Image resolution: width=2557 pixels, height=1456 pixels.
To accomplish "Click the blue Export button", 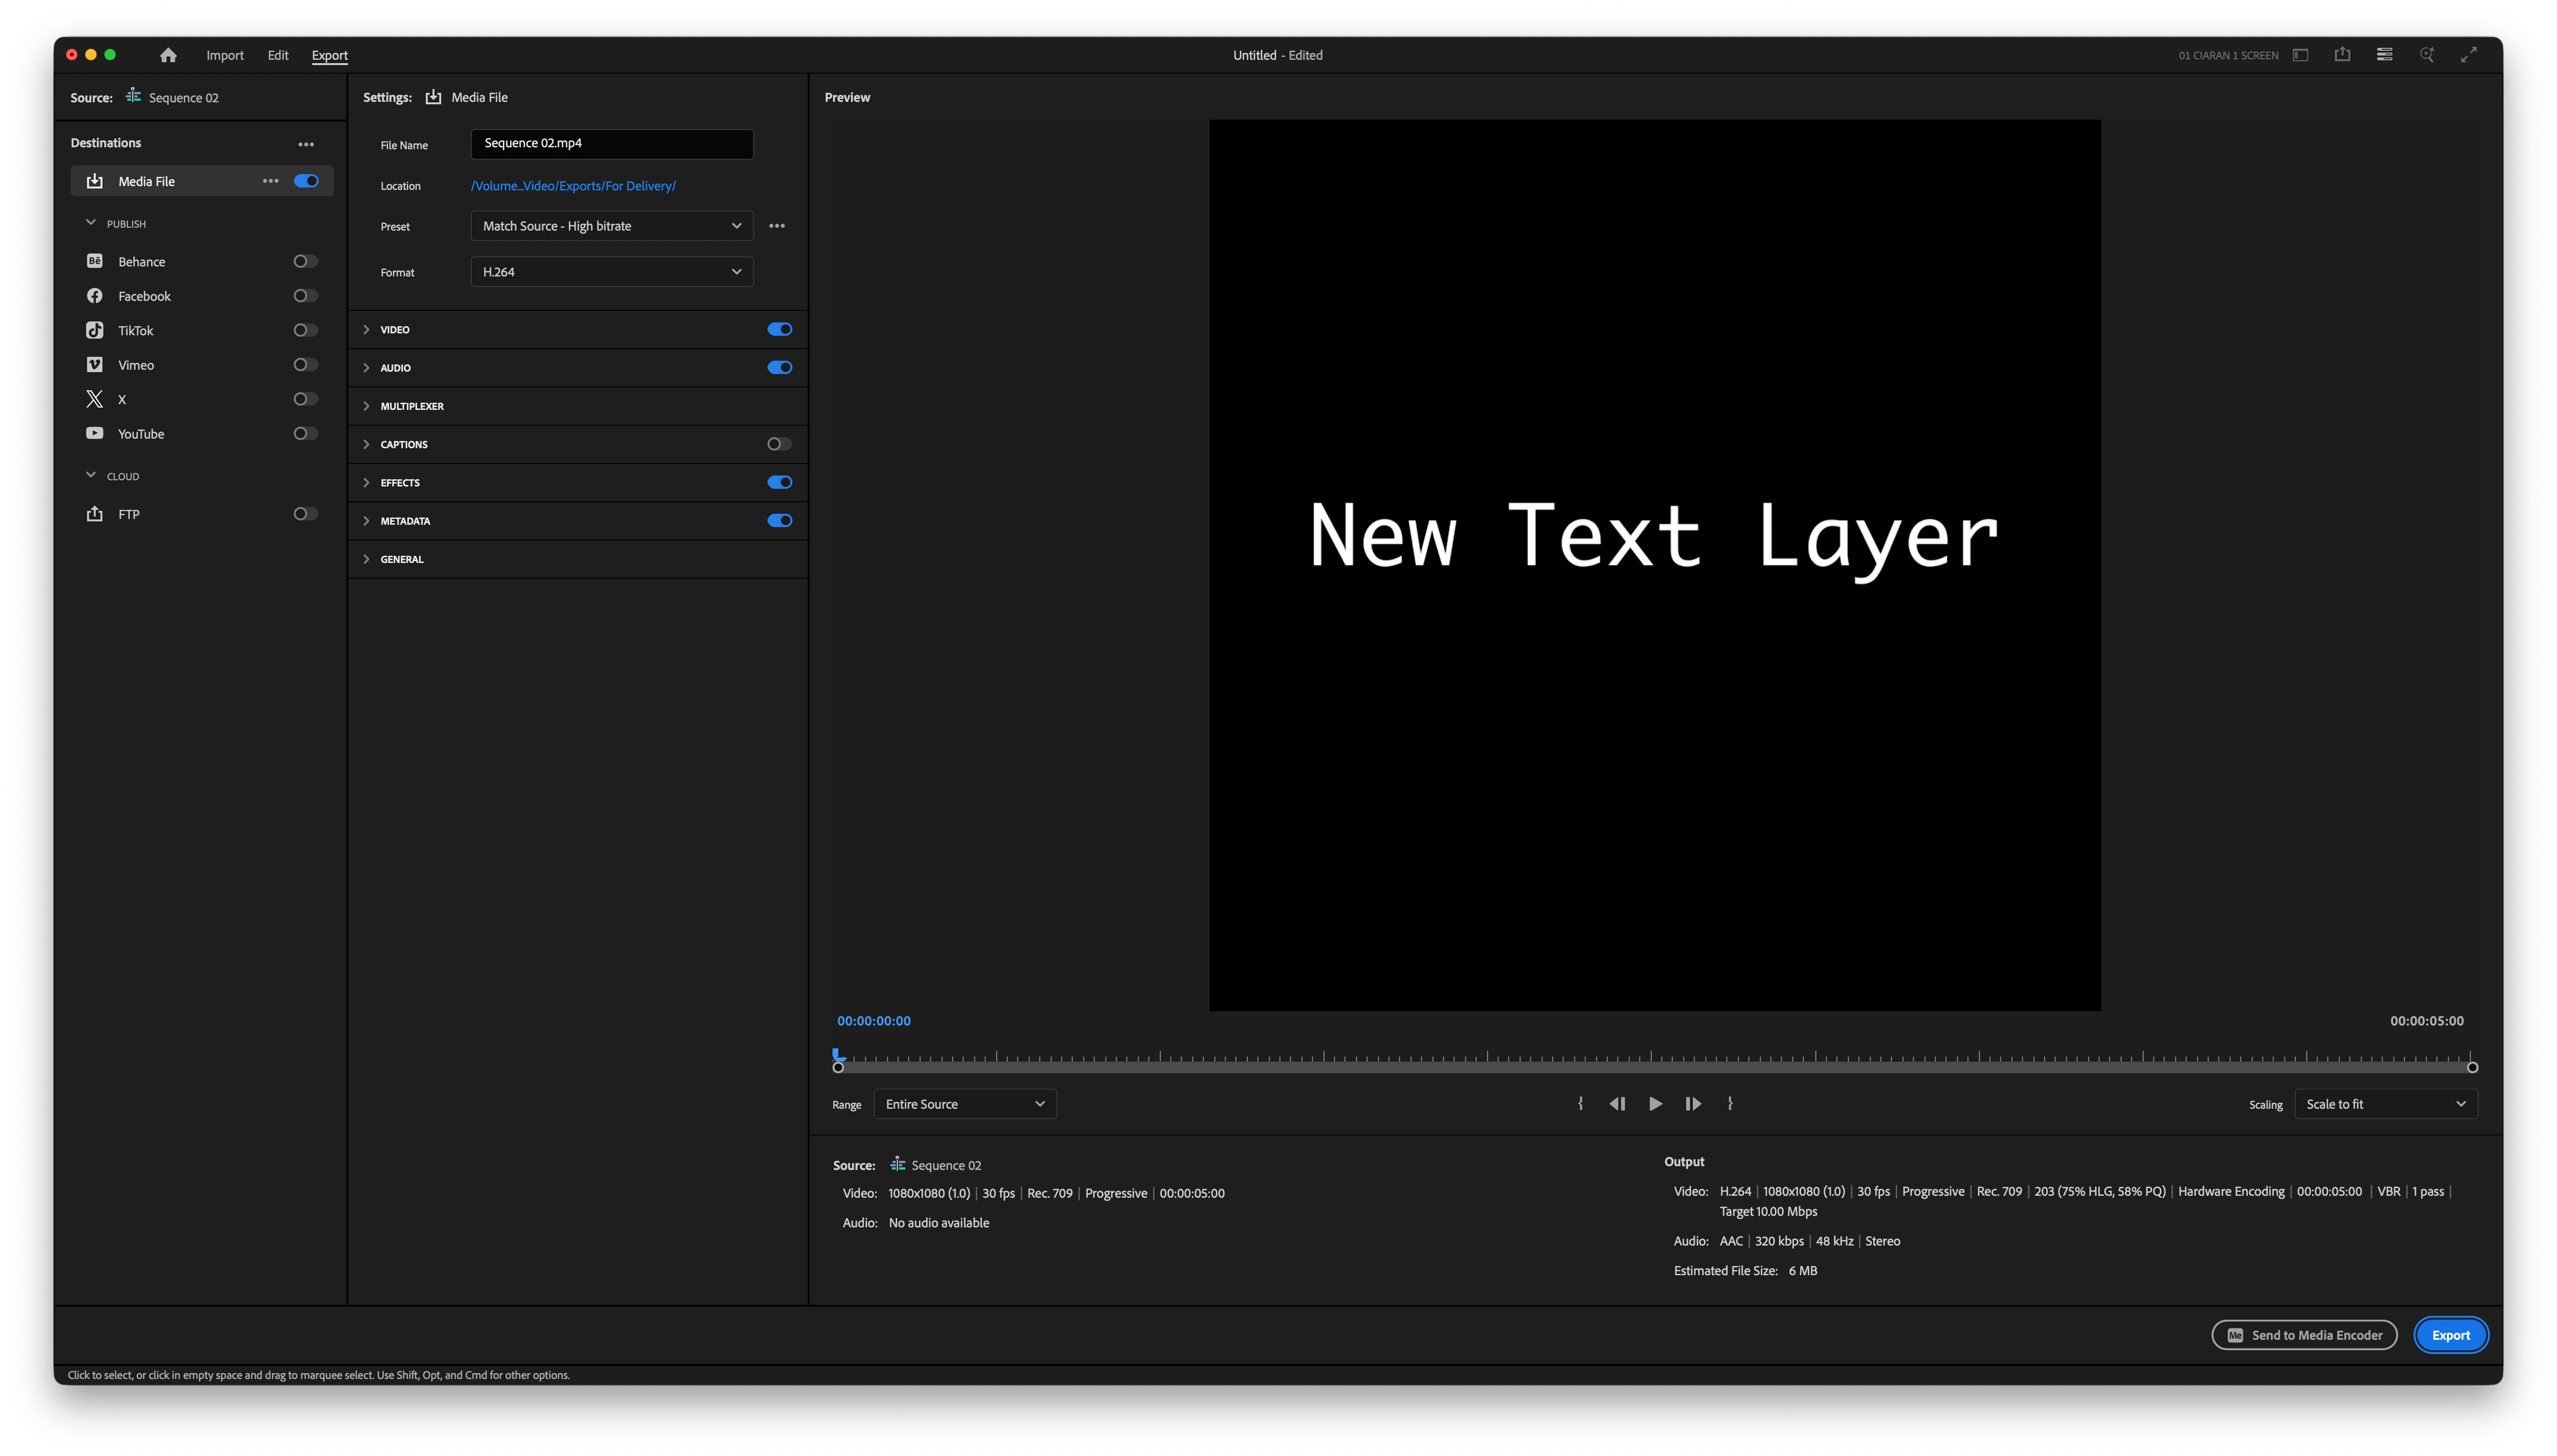I will (x=2450, y=1335).
